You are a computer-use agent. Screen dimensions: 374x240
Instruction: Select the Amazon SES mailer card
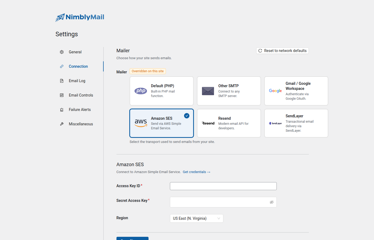point(162,123)
